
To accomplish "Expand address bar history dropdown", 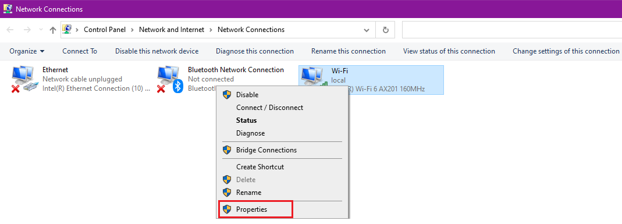I will coord(367,30).
